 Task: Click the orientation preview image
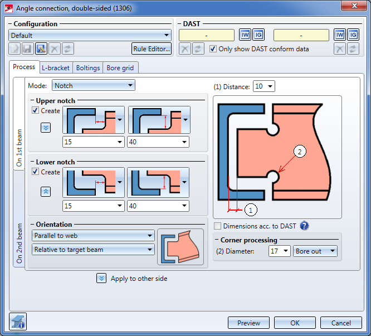click(180, 246)
